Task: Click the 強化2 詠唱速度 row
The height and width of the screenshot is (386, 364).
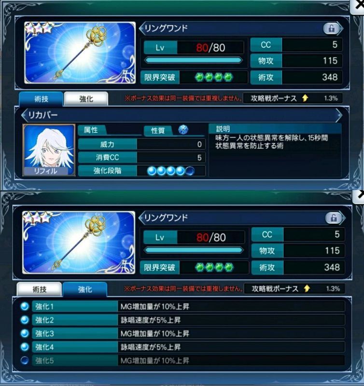Action: 188,320
